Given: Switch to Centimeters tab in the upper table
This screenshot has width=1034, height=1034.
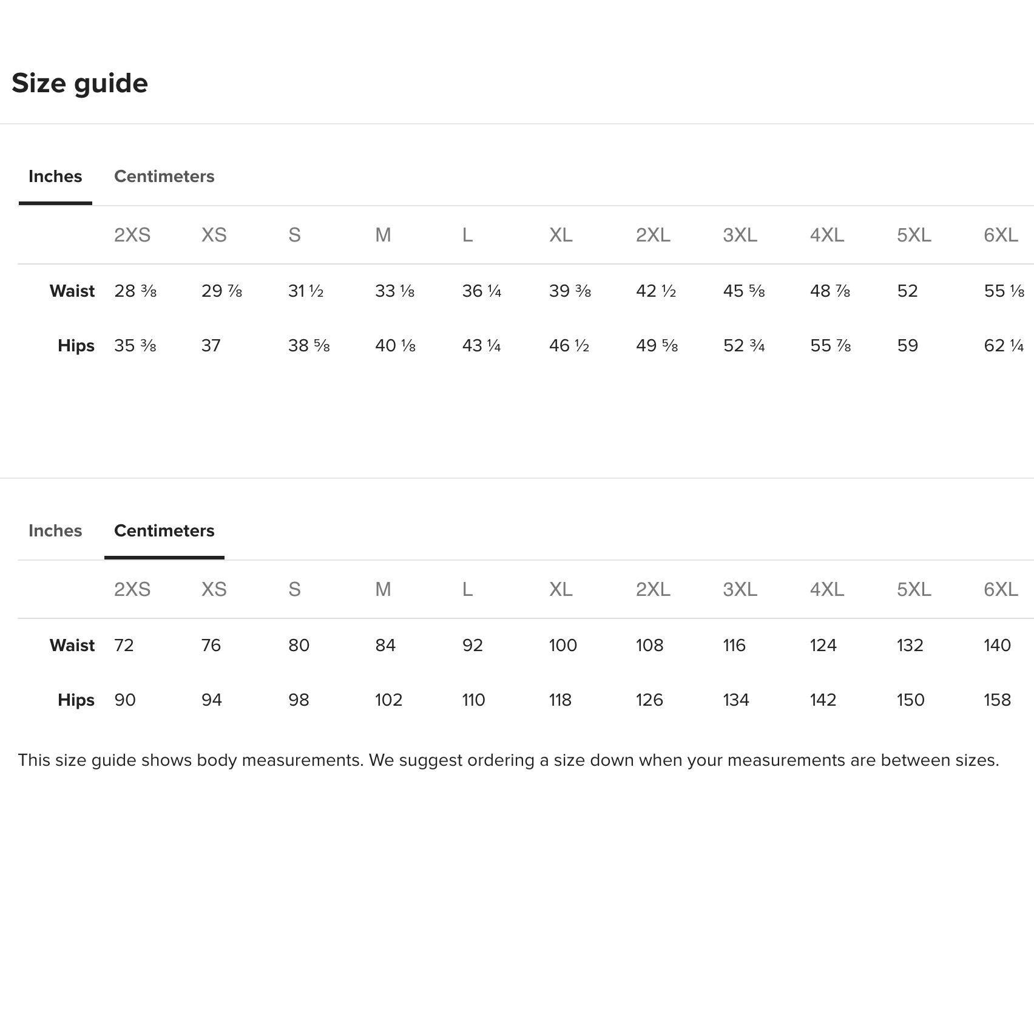Looking at the screenshot, I should pos(164,177).
